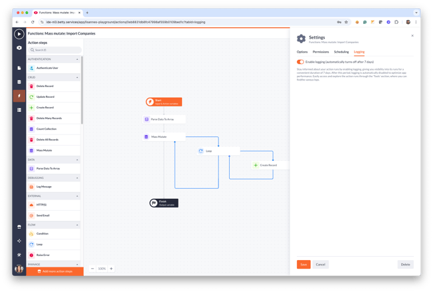
Task: Zoom in the canvas with plus
Action: pyautogui.click(x=111, y=269)
